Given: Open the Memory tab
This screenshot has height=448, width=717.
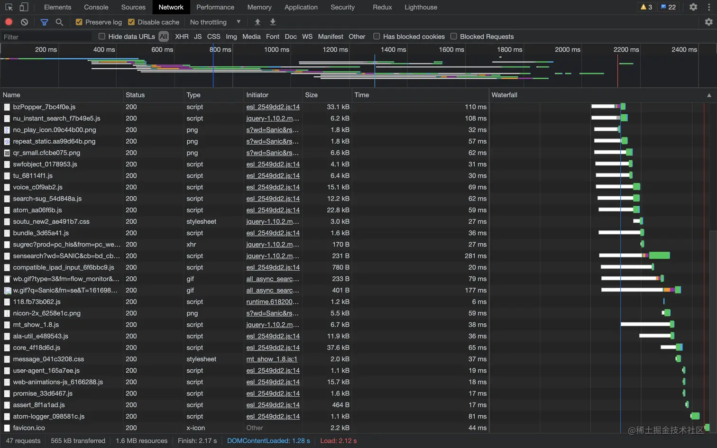Looking at the screenshot, I should click(x=259, y=7).
